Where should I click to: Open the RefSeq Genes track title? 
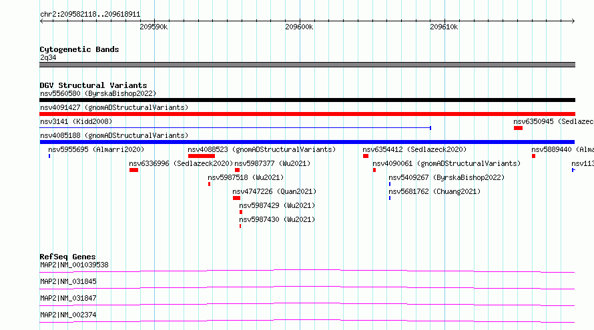67,257
